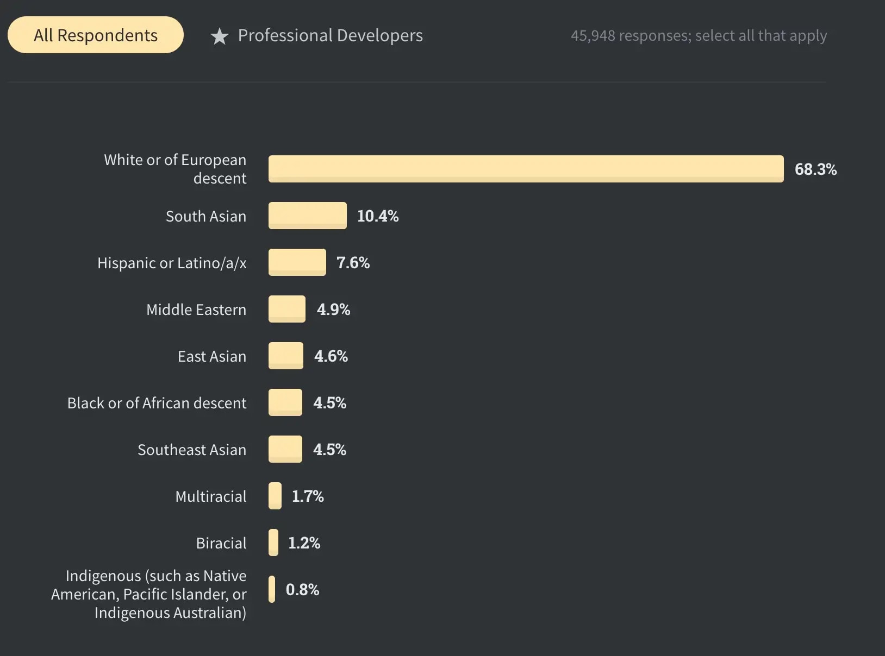Click the 45,948 responses text
This screenshot has width=885, height=656.
(x=699, y=35)
